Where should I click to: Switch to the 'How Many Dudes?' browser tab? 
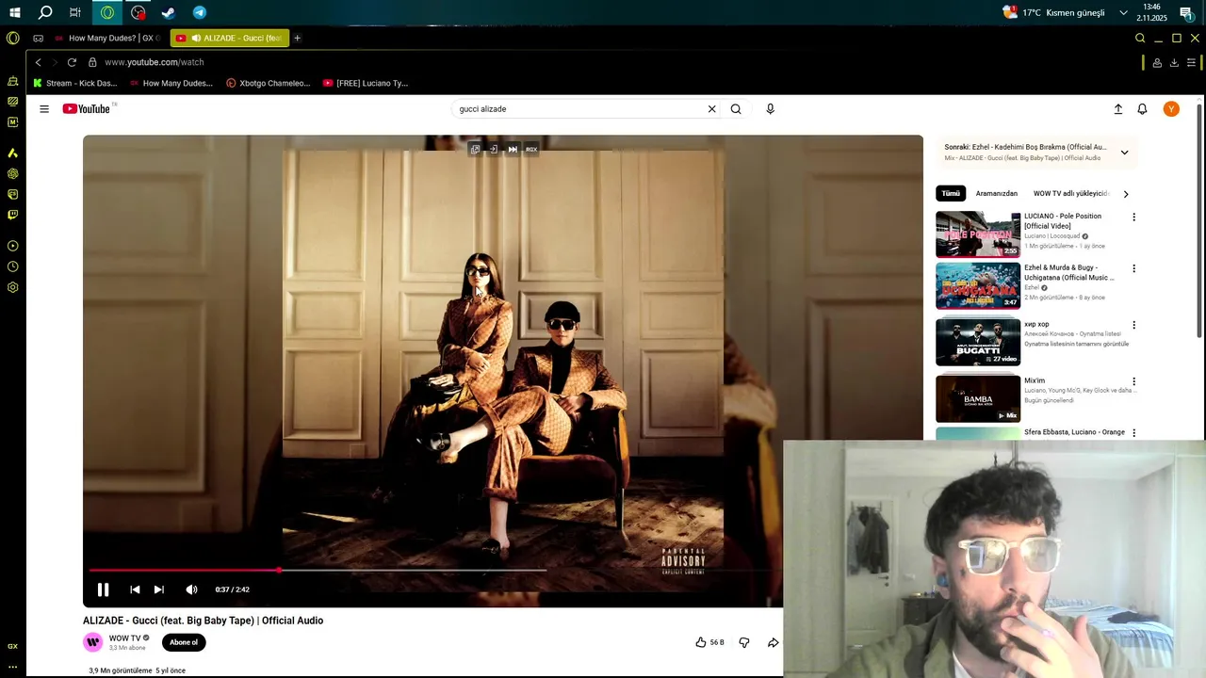pos(107,39)
